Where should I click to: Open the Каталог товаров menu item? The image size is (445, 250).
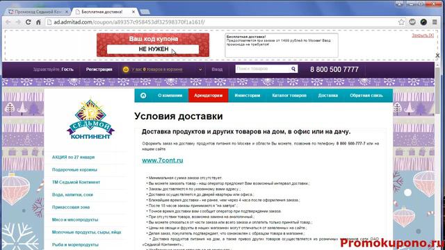289,96
